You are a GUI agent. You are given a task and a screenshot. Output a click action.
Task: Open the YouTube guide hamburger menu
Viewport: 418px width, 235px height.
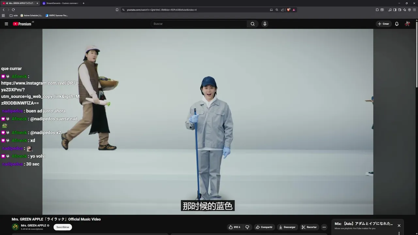6,24
